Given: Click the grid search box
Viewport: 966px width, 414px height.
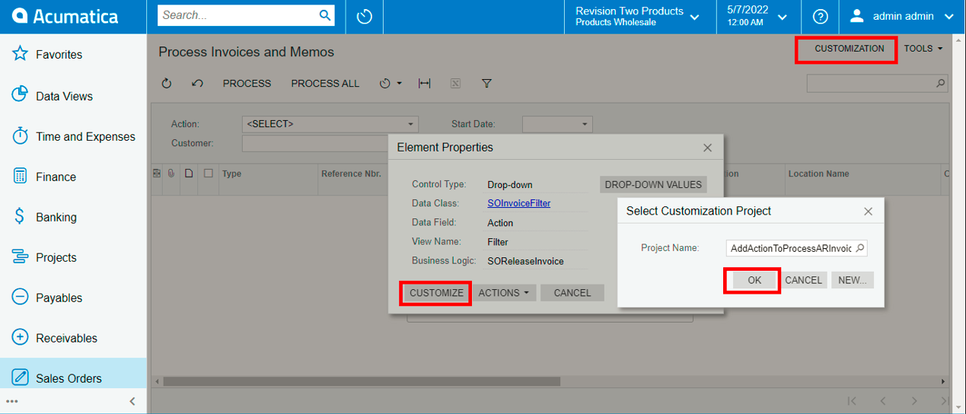Looking at the screenshot, I should (x=877, y=83).
